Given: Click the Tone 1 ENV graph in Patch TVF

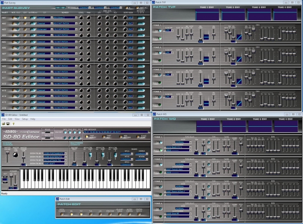Looking at the screenshot, I should [207, 14].
